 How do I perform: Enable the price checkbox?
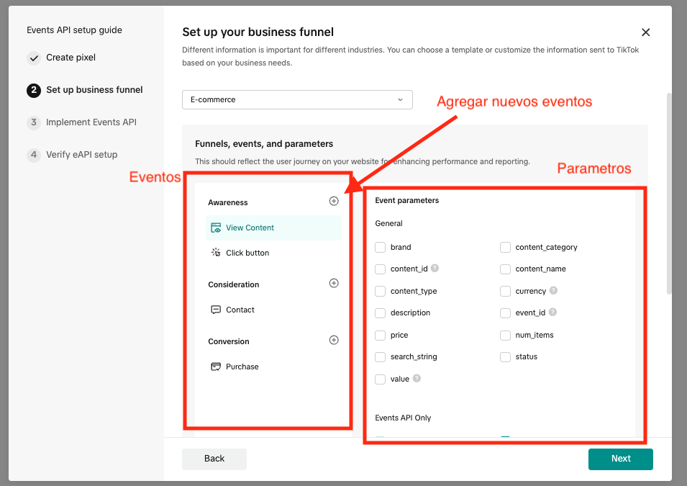coord(380,335)
